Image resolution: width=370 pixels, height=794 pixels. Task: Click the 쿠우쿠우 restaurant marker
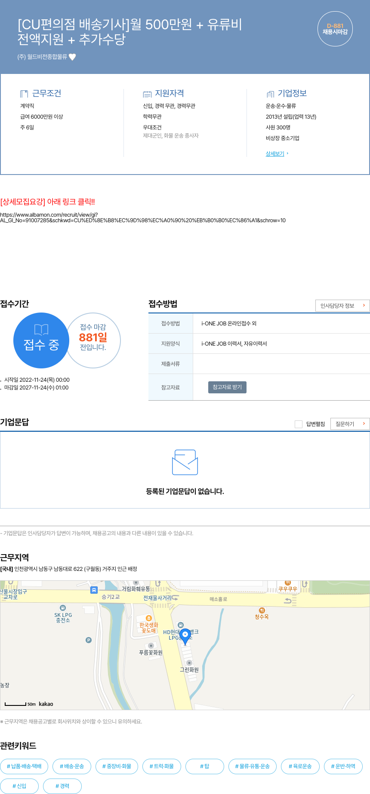click(x=288, y=583)
